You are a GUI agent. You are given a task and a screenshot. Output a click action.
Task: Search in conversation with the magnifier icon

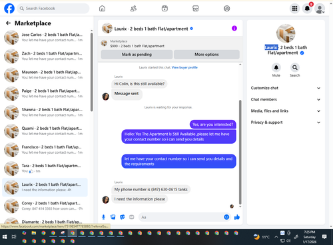[295, 67]
